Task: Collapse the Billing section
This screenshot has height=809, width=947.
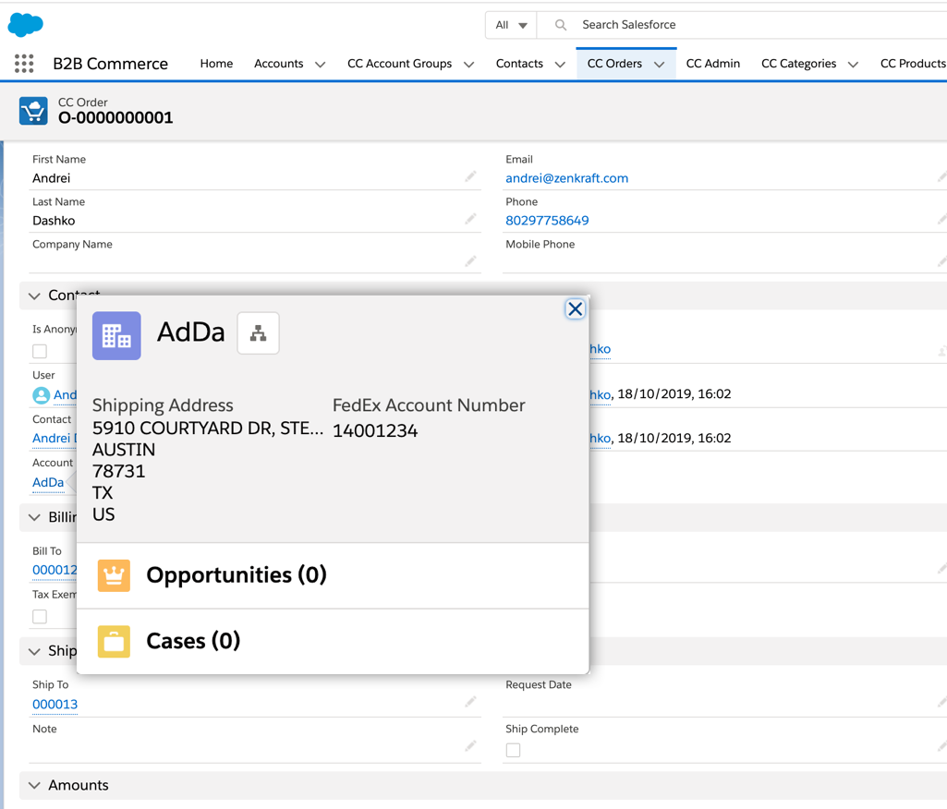Action: (34, 517)
